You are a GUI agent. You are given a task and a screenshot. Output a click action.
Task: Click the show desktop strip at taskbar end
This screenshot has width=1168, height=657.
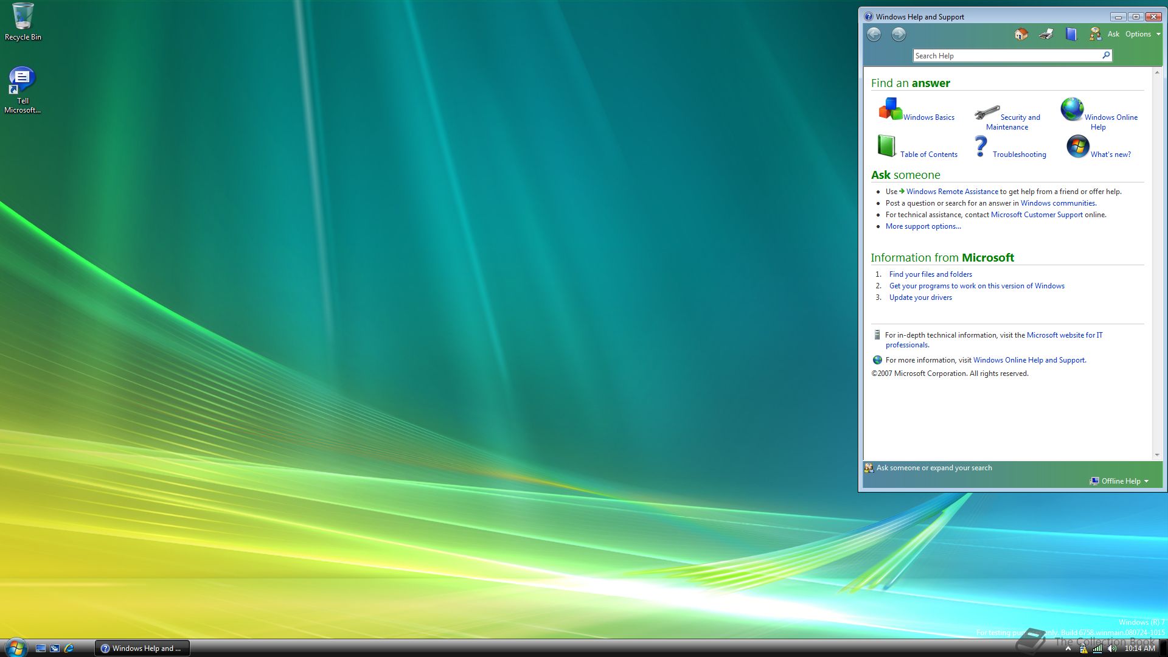coord(1163,648)
